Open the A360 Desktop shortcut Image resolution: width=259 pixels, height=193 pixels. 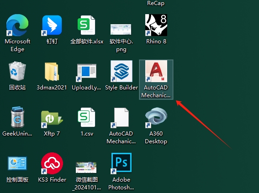[x=156, y=117]
